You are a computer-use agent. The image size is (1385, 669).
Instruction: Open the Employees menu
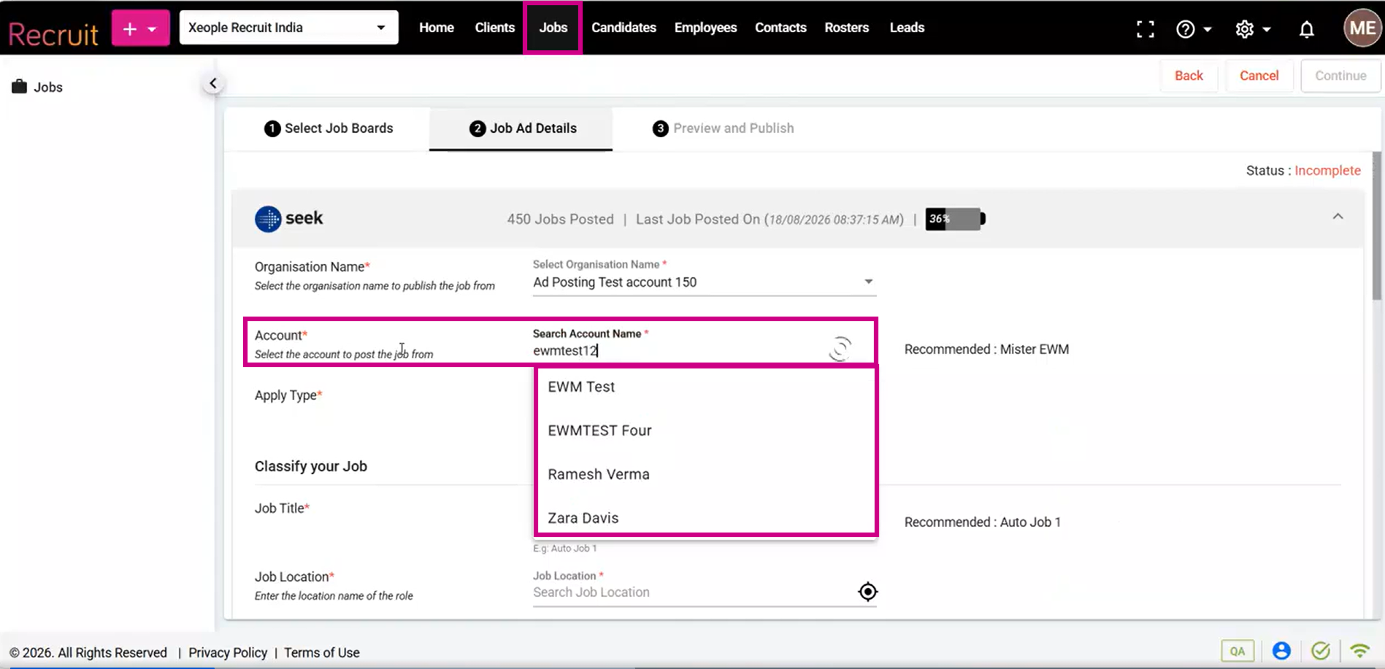pos(705,28)
